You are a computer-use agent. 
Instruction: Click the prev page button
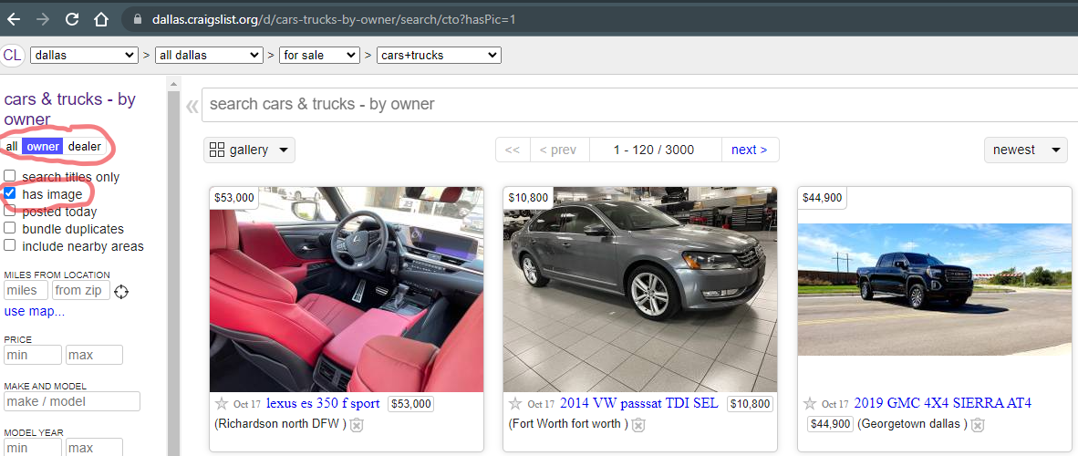(x=559, y=150)
